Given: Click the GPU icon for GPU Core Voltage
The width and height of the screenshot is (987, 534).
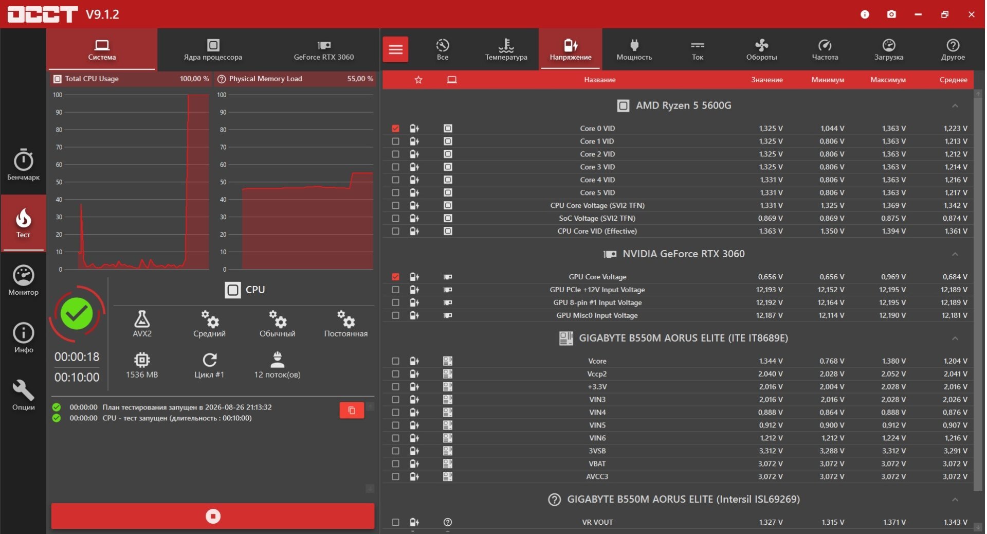Looking at the screenshot, I should pos(448,277).
